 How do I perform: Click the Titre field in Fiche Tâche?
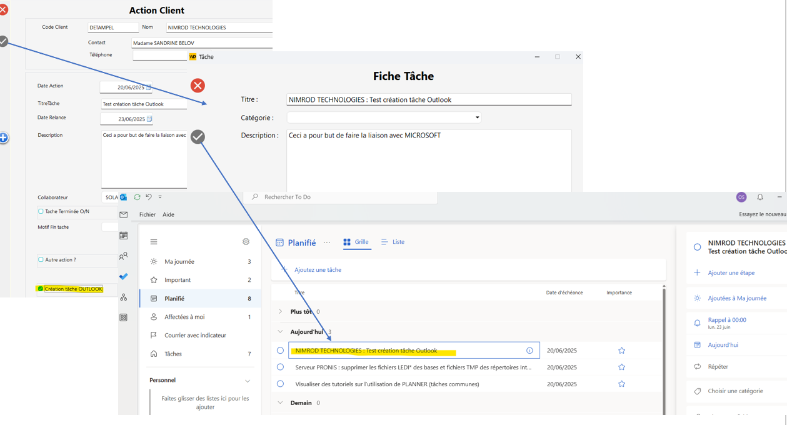(429, 99)
